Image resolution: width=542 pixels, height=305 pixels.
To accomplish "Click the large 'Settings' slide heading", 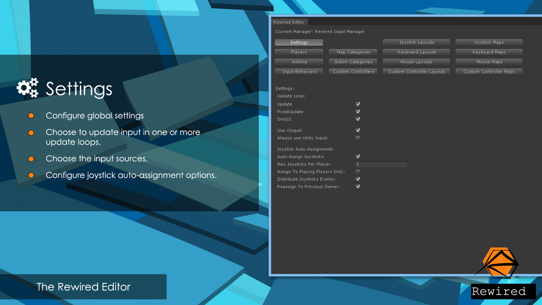I will point(79,89).
